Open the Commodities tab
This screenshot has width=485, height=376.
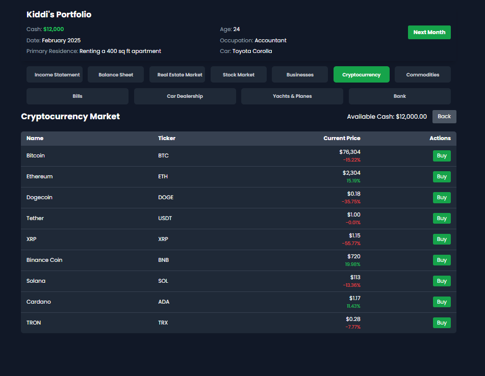click(x=422, y=74)
